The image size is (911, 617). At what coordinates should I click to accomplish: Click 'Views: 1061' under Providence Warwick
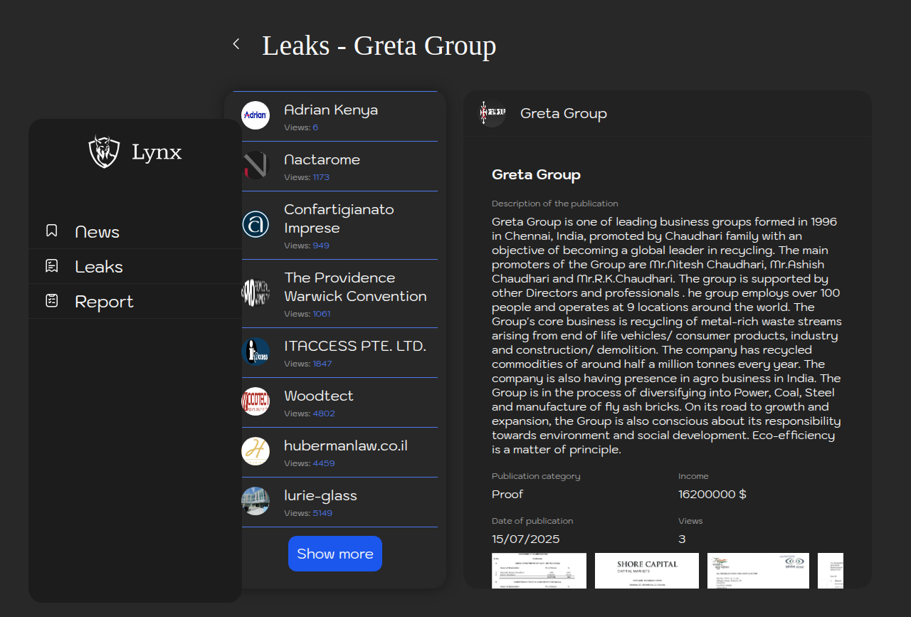[307, 314]
